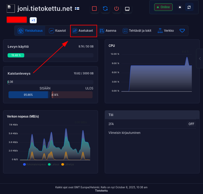Image resolution: width=203 pixels, height=194 pixels.
Task: Toggle the Lähetys legend series
Action: (67, 164)
